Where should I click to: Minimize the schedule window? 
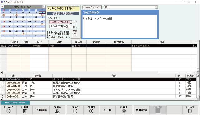click(182, 2)
